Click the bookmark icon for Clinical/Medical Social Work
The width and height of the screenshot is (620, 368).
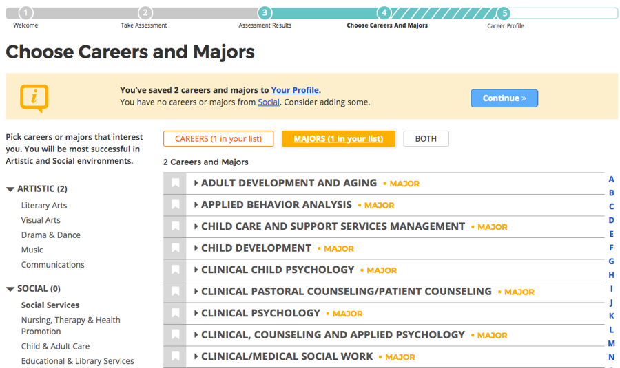point(175,357)
